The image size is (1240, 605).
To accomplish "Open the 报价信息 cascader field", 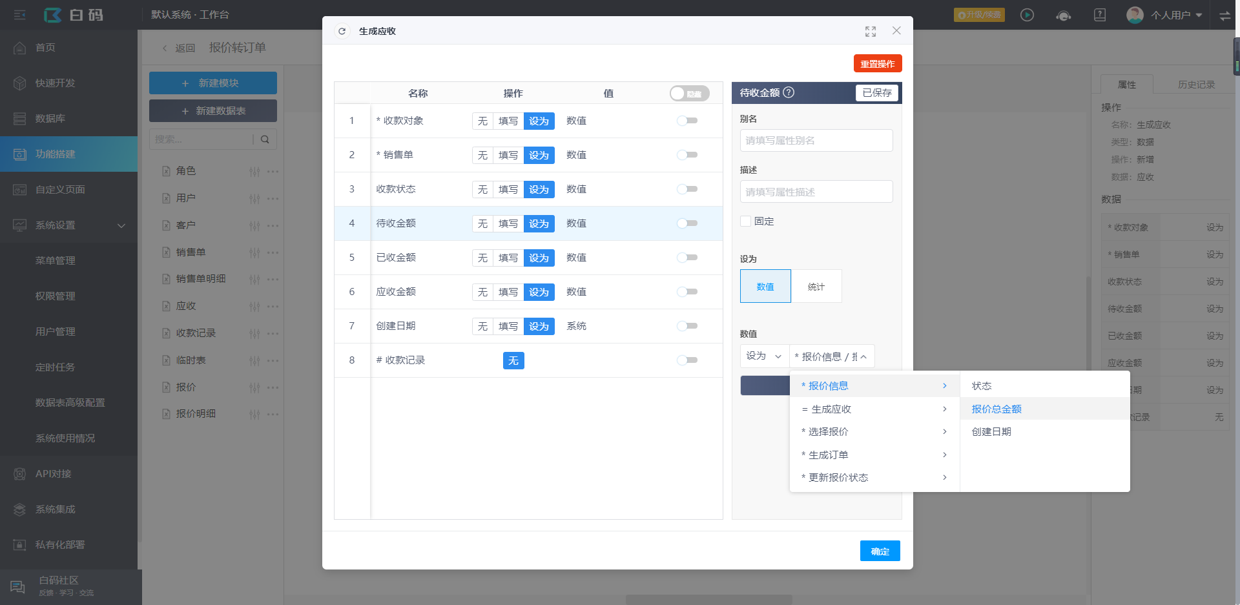I will [832, 356].
